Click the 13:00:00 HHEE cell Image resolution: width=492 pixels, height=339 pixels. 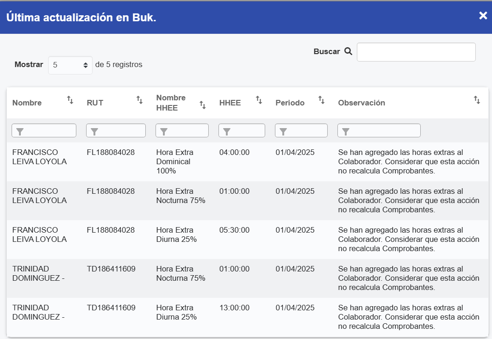click(234, 308)
